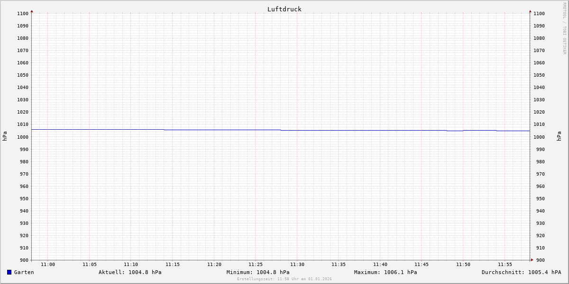Click the RRDTOOL / TOBI OETIKER watermark
This screenshot has width=569, height=284.
coord(564,28)
